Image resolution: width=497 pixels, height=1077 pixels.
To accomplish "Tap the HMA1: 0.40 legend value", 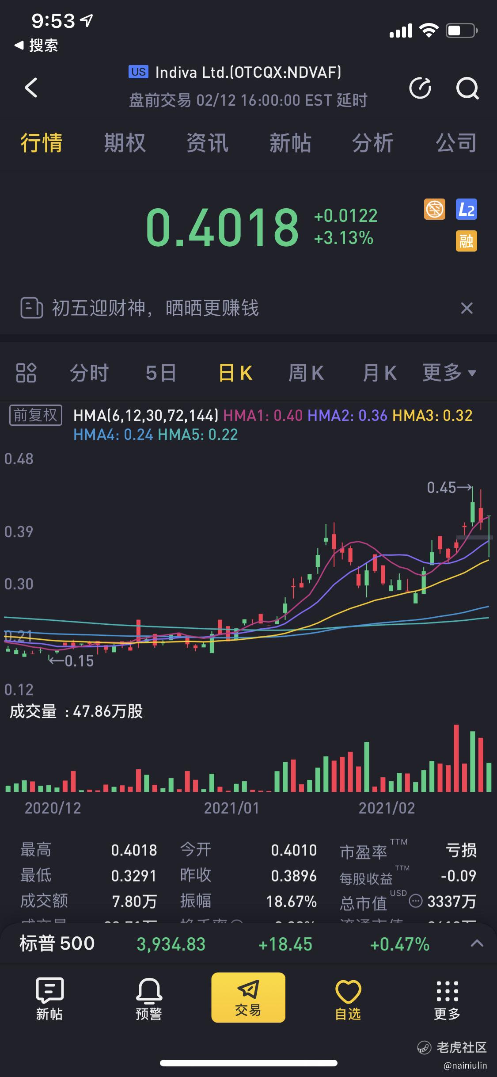I will point(263,415).
